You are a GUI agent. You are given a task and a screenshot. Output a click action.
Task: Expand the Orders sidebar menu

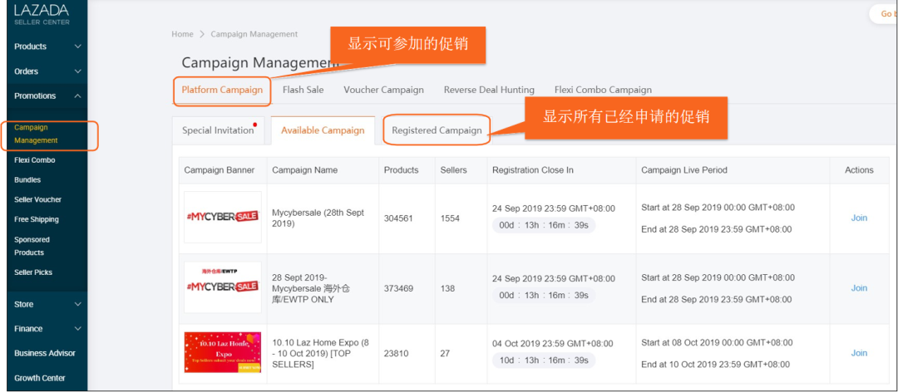coord(47,71)
